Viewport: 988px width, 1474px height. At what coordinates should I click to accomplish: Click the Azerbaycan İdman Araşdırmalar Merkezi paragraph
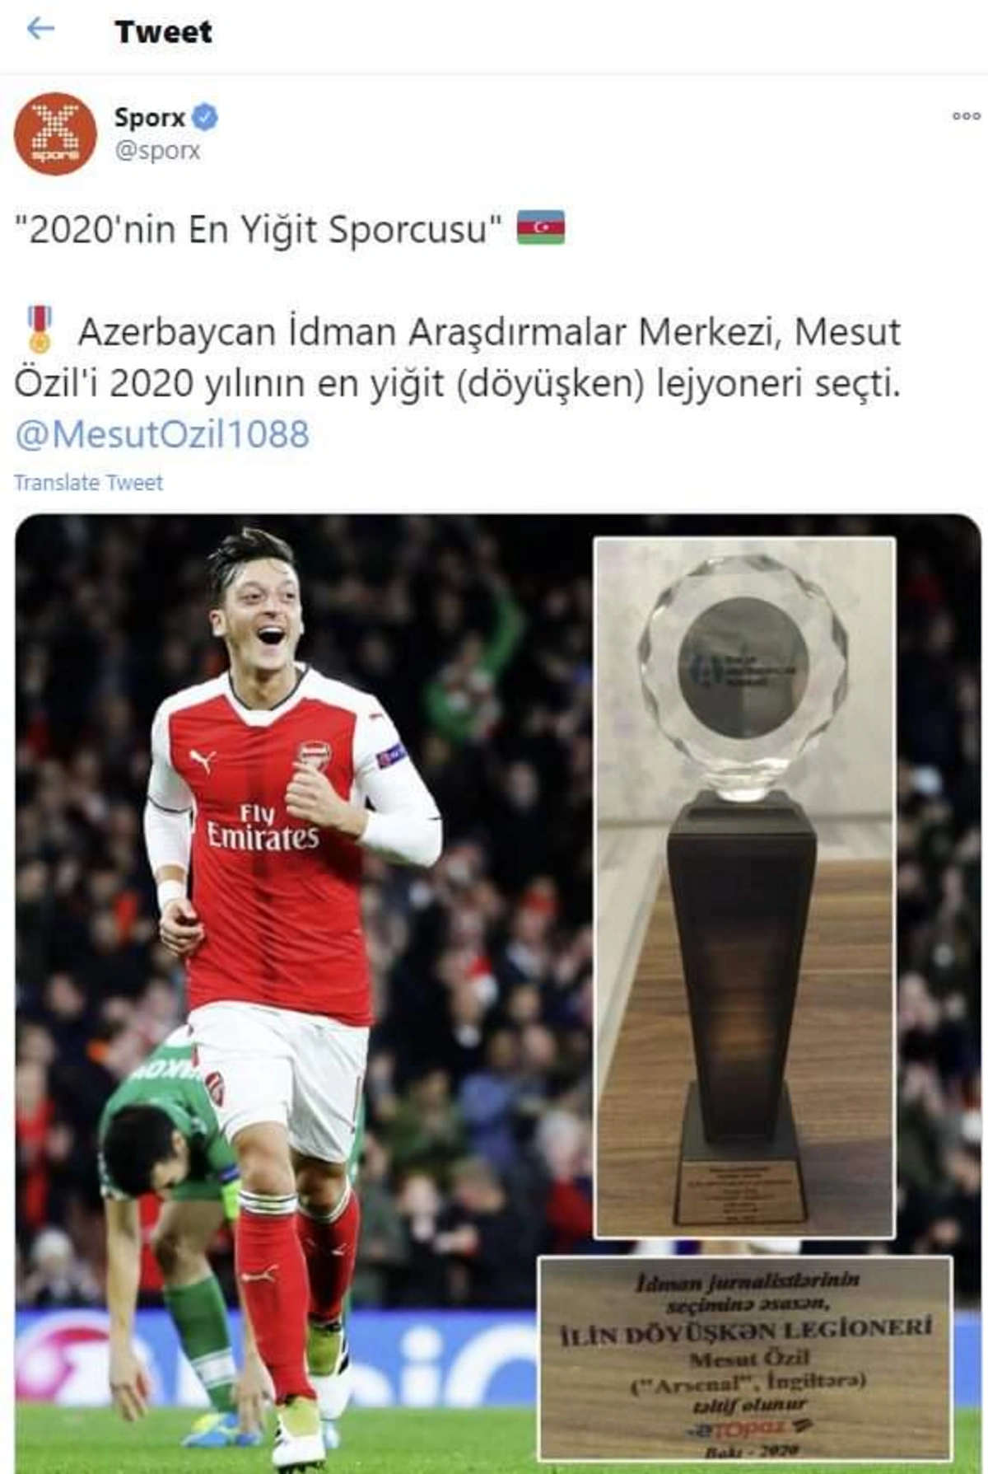458,358
